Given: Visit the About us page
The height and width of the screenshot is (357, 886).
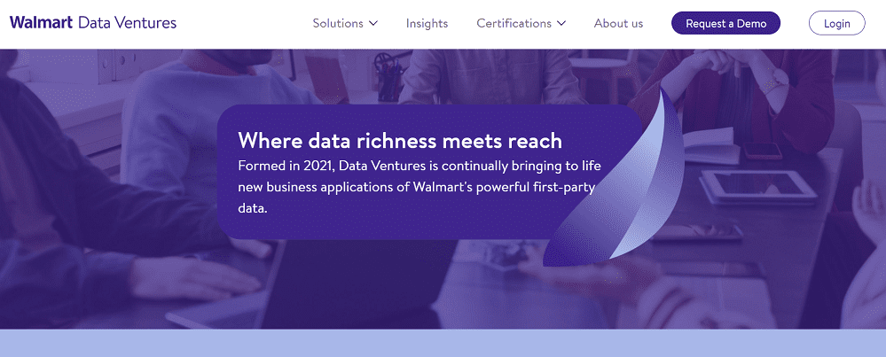Looking at the screenshot, I should pyautogui.click(x=618, y=23).
